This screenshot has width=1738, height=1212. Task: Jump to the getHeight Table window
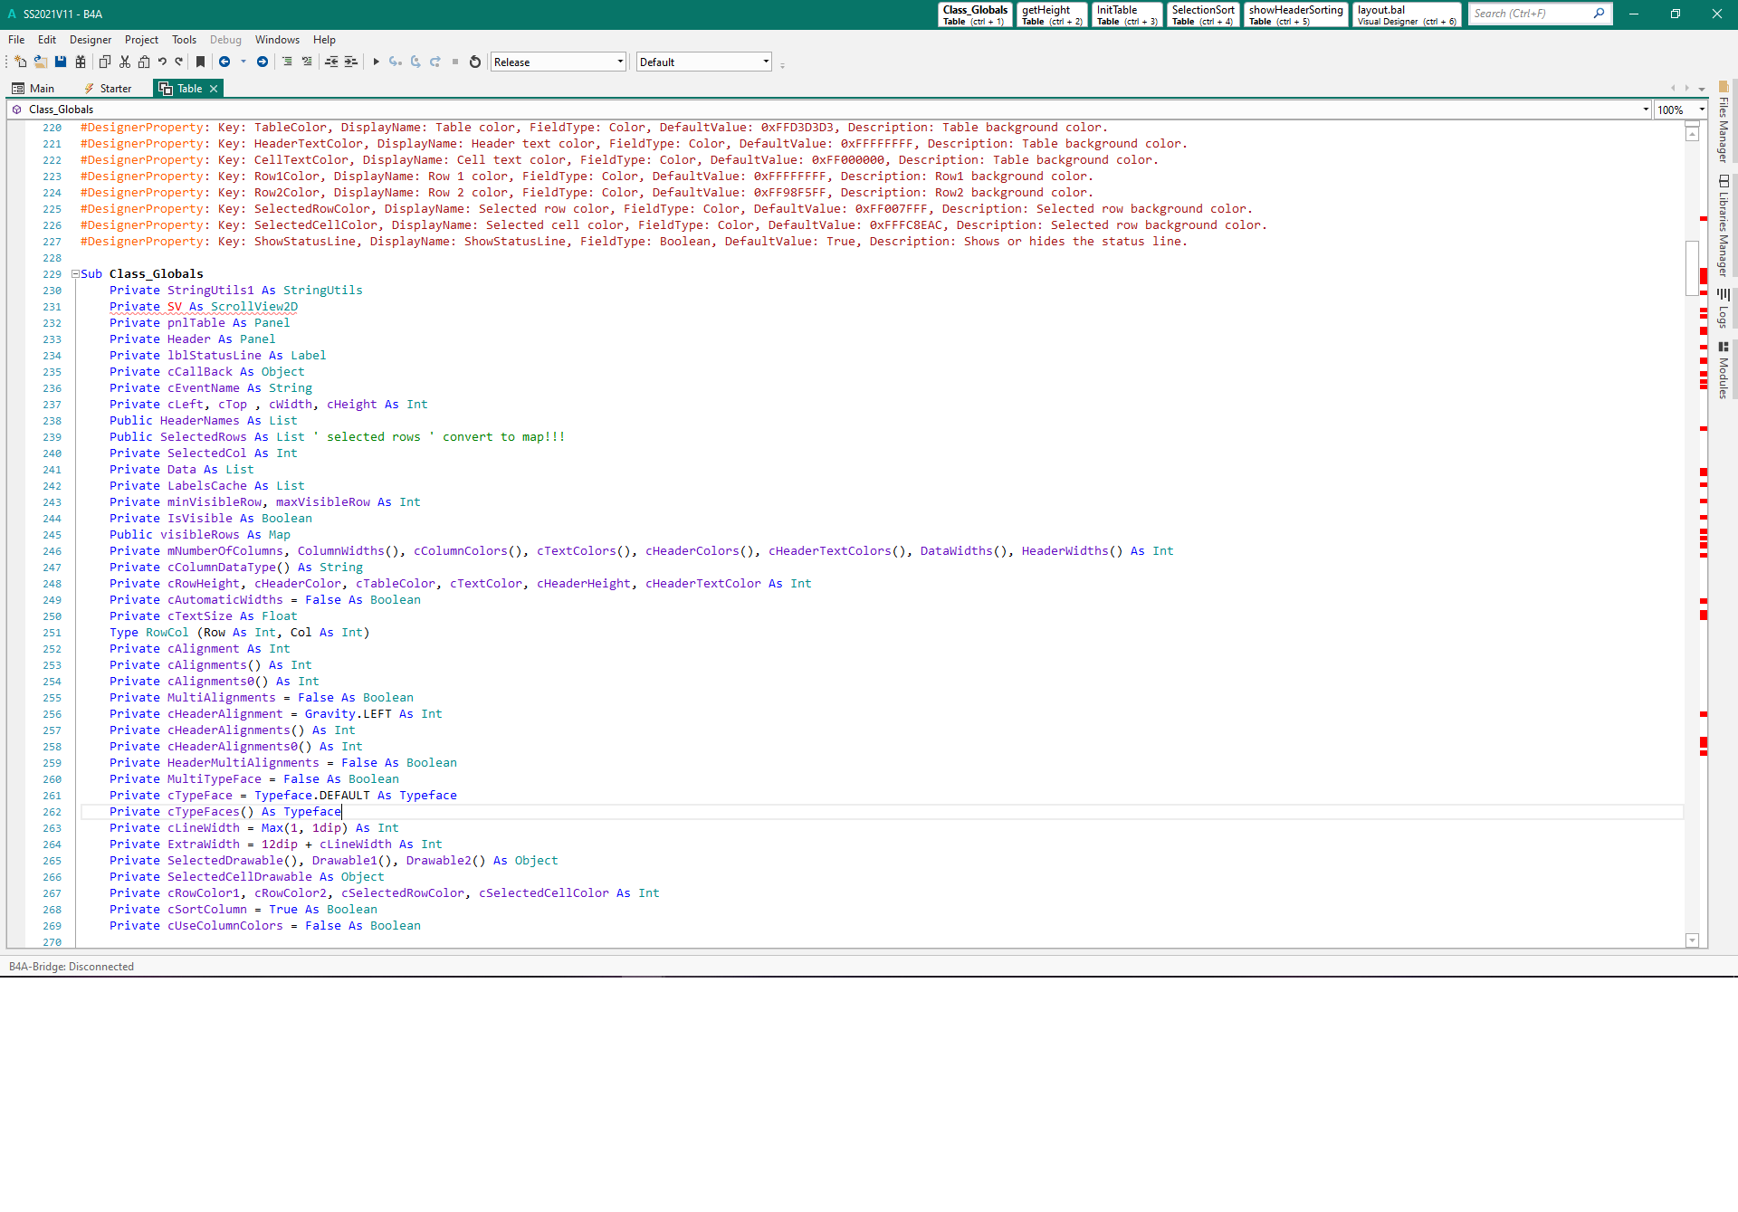[1052, 14]
